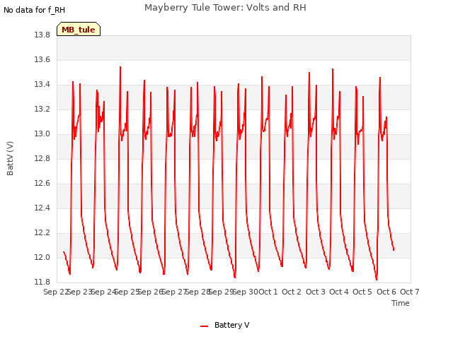Click the Oct 7 x-axis tick label
The height and width of the screenshot is (339, 453).
click(x=409, y=292)
